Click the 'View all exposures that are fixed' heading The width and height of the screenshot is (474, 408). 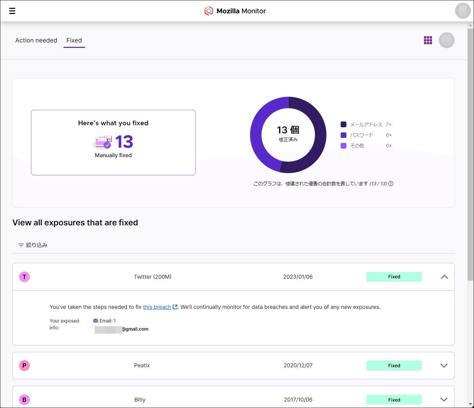point(75,223)
